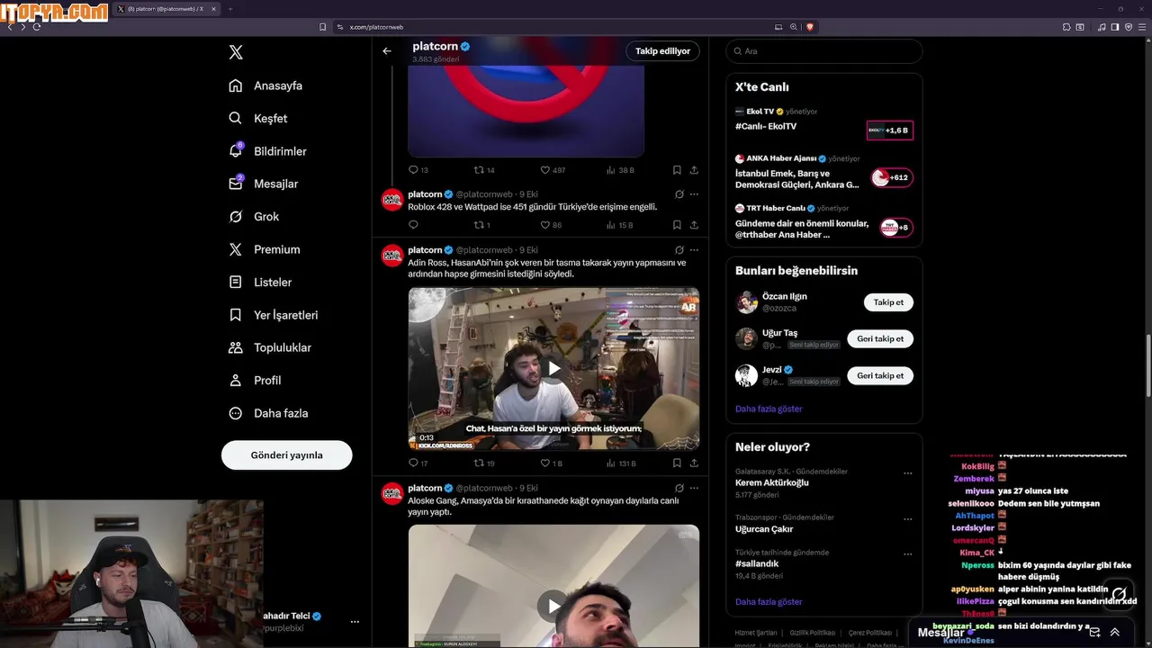Click the Gönderi yayınla button
Viewport: 1152px width, 648px height.
click(286, 455)
